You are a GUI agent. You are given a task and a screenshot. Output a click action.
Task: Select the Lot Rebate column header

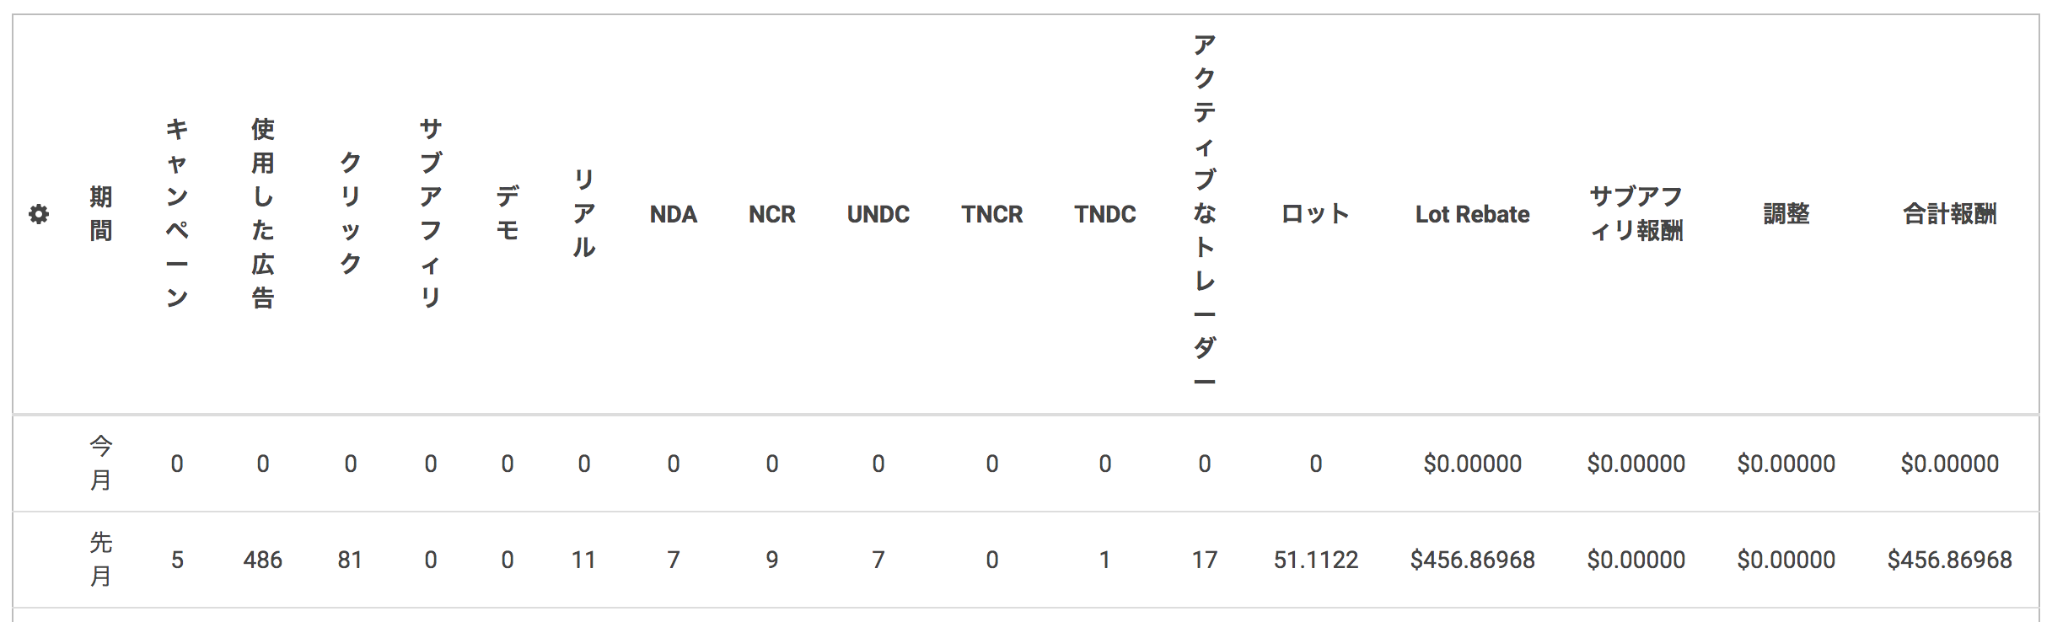1473,214
